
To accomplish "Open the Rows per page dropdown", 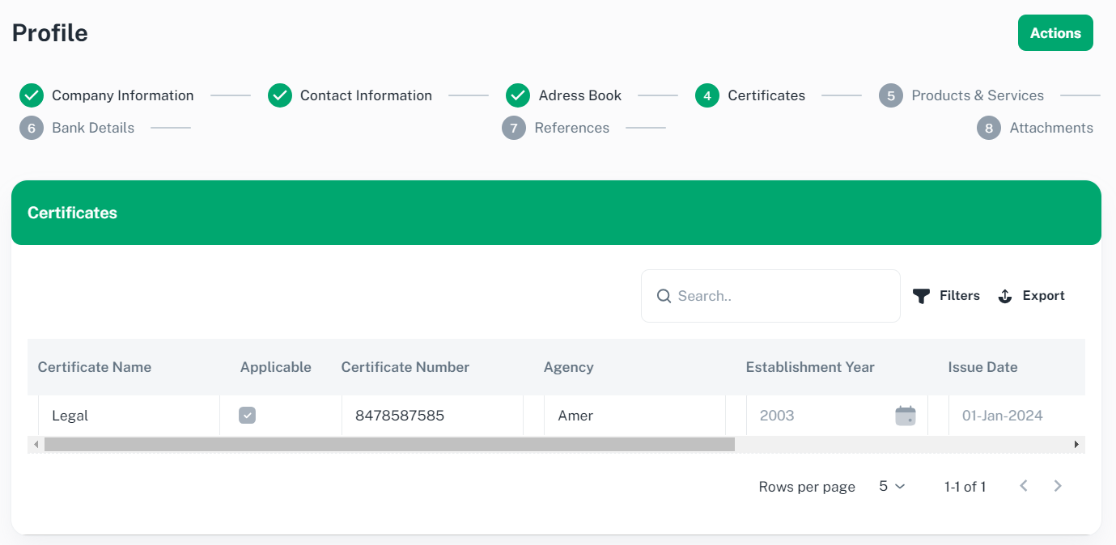I will 892,486.
